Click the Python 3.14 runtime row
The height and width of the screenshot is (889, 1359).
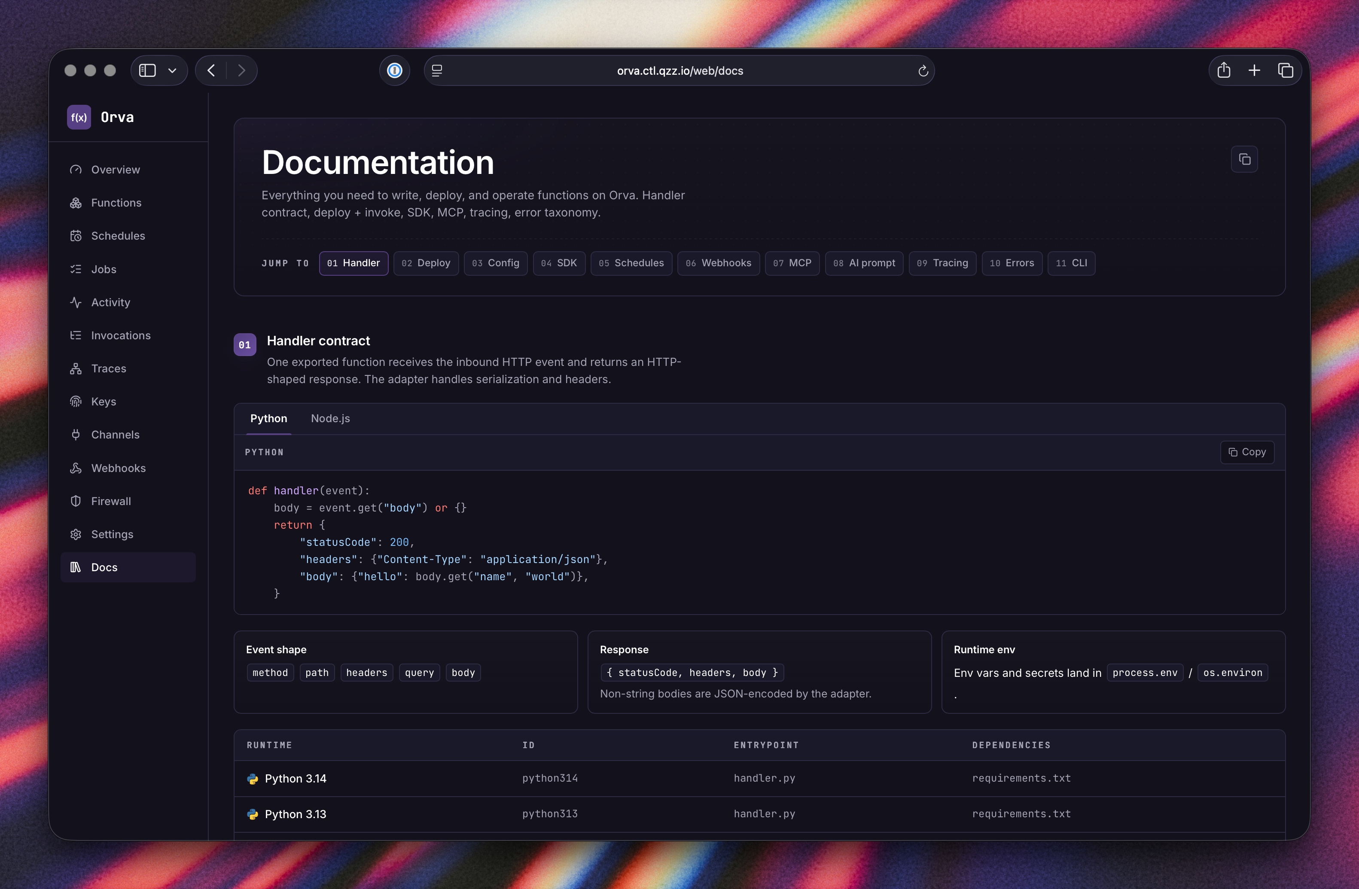[759, 779]
